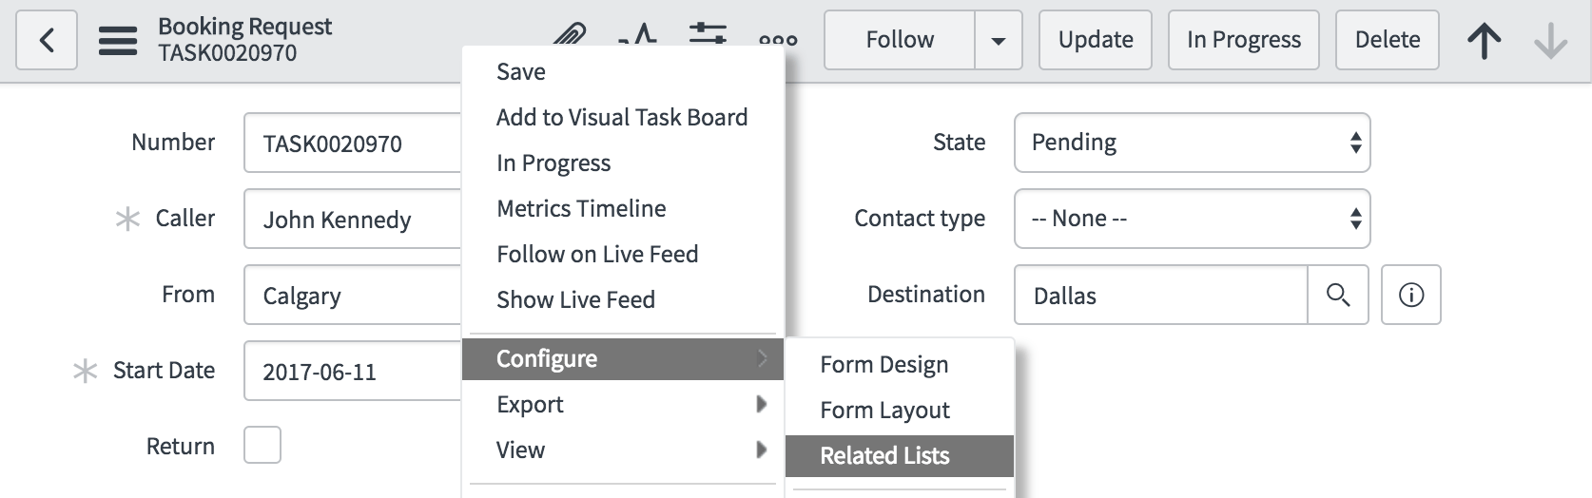This screenshot has height=498, width=1592.
Task: Click the In Progress header button
Action: pyautogui.click(x=1244, y=40)
